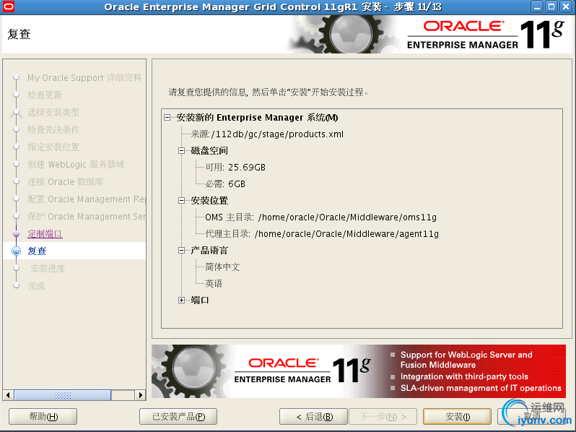Collapse the 磁盘空间 tree node
Viewport: 576px width, 432px height.
181,151
